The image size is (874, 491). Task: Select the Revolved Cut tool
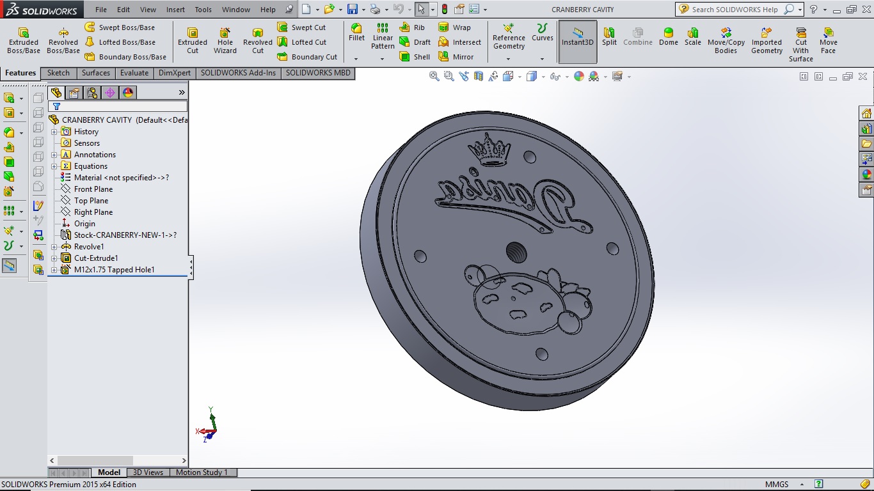point(258,41)
